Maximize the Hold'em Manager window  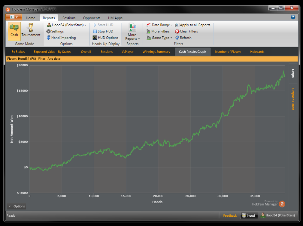(x=281, y=8)
